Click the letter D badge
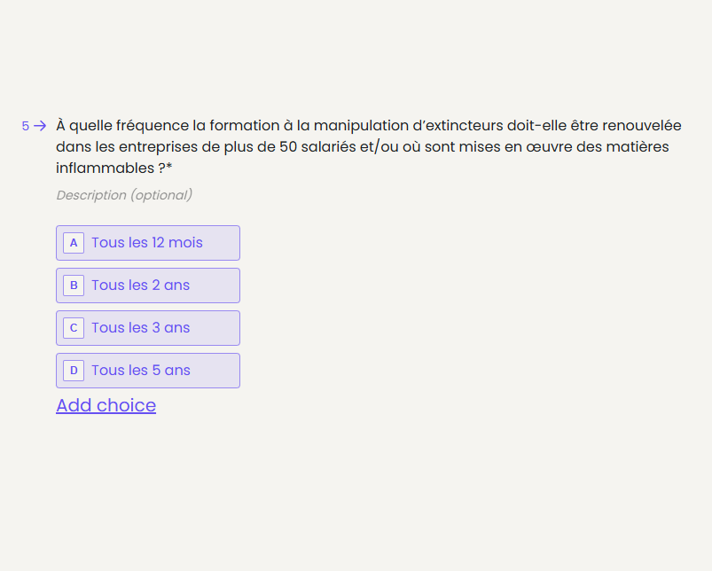This screenshot has width=712, height=571. pyautogui.click(x=74, y=371)
